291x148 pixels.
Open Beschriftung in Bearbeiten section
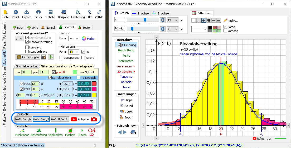pyautogui.click(x=39, y=132)
